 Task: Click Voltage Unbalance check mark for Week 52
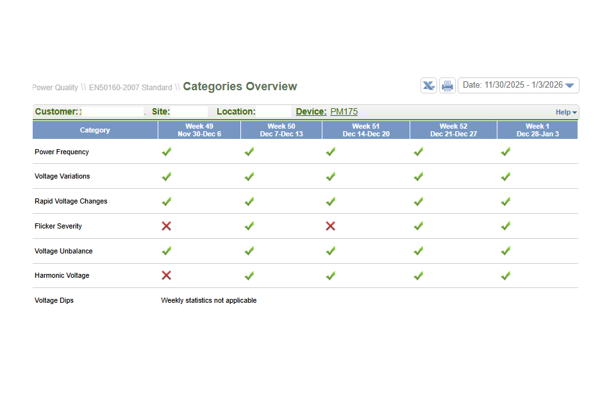click(x=419, y=251)
